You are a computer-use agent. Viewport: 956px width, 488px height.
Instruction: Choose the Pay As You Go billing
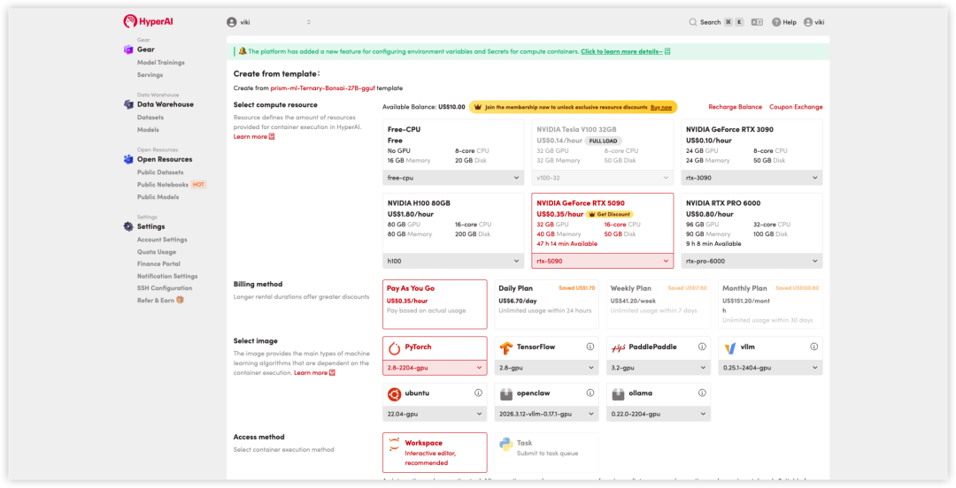click(435, 304)
